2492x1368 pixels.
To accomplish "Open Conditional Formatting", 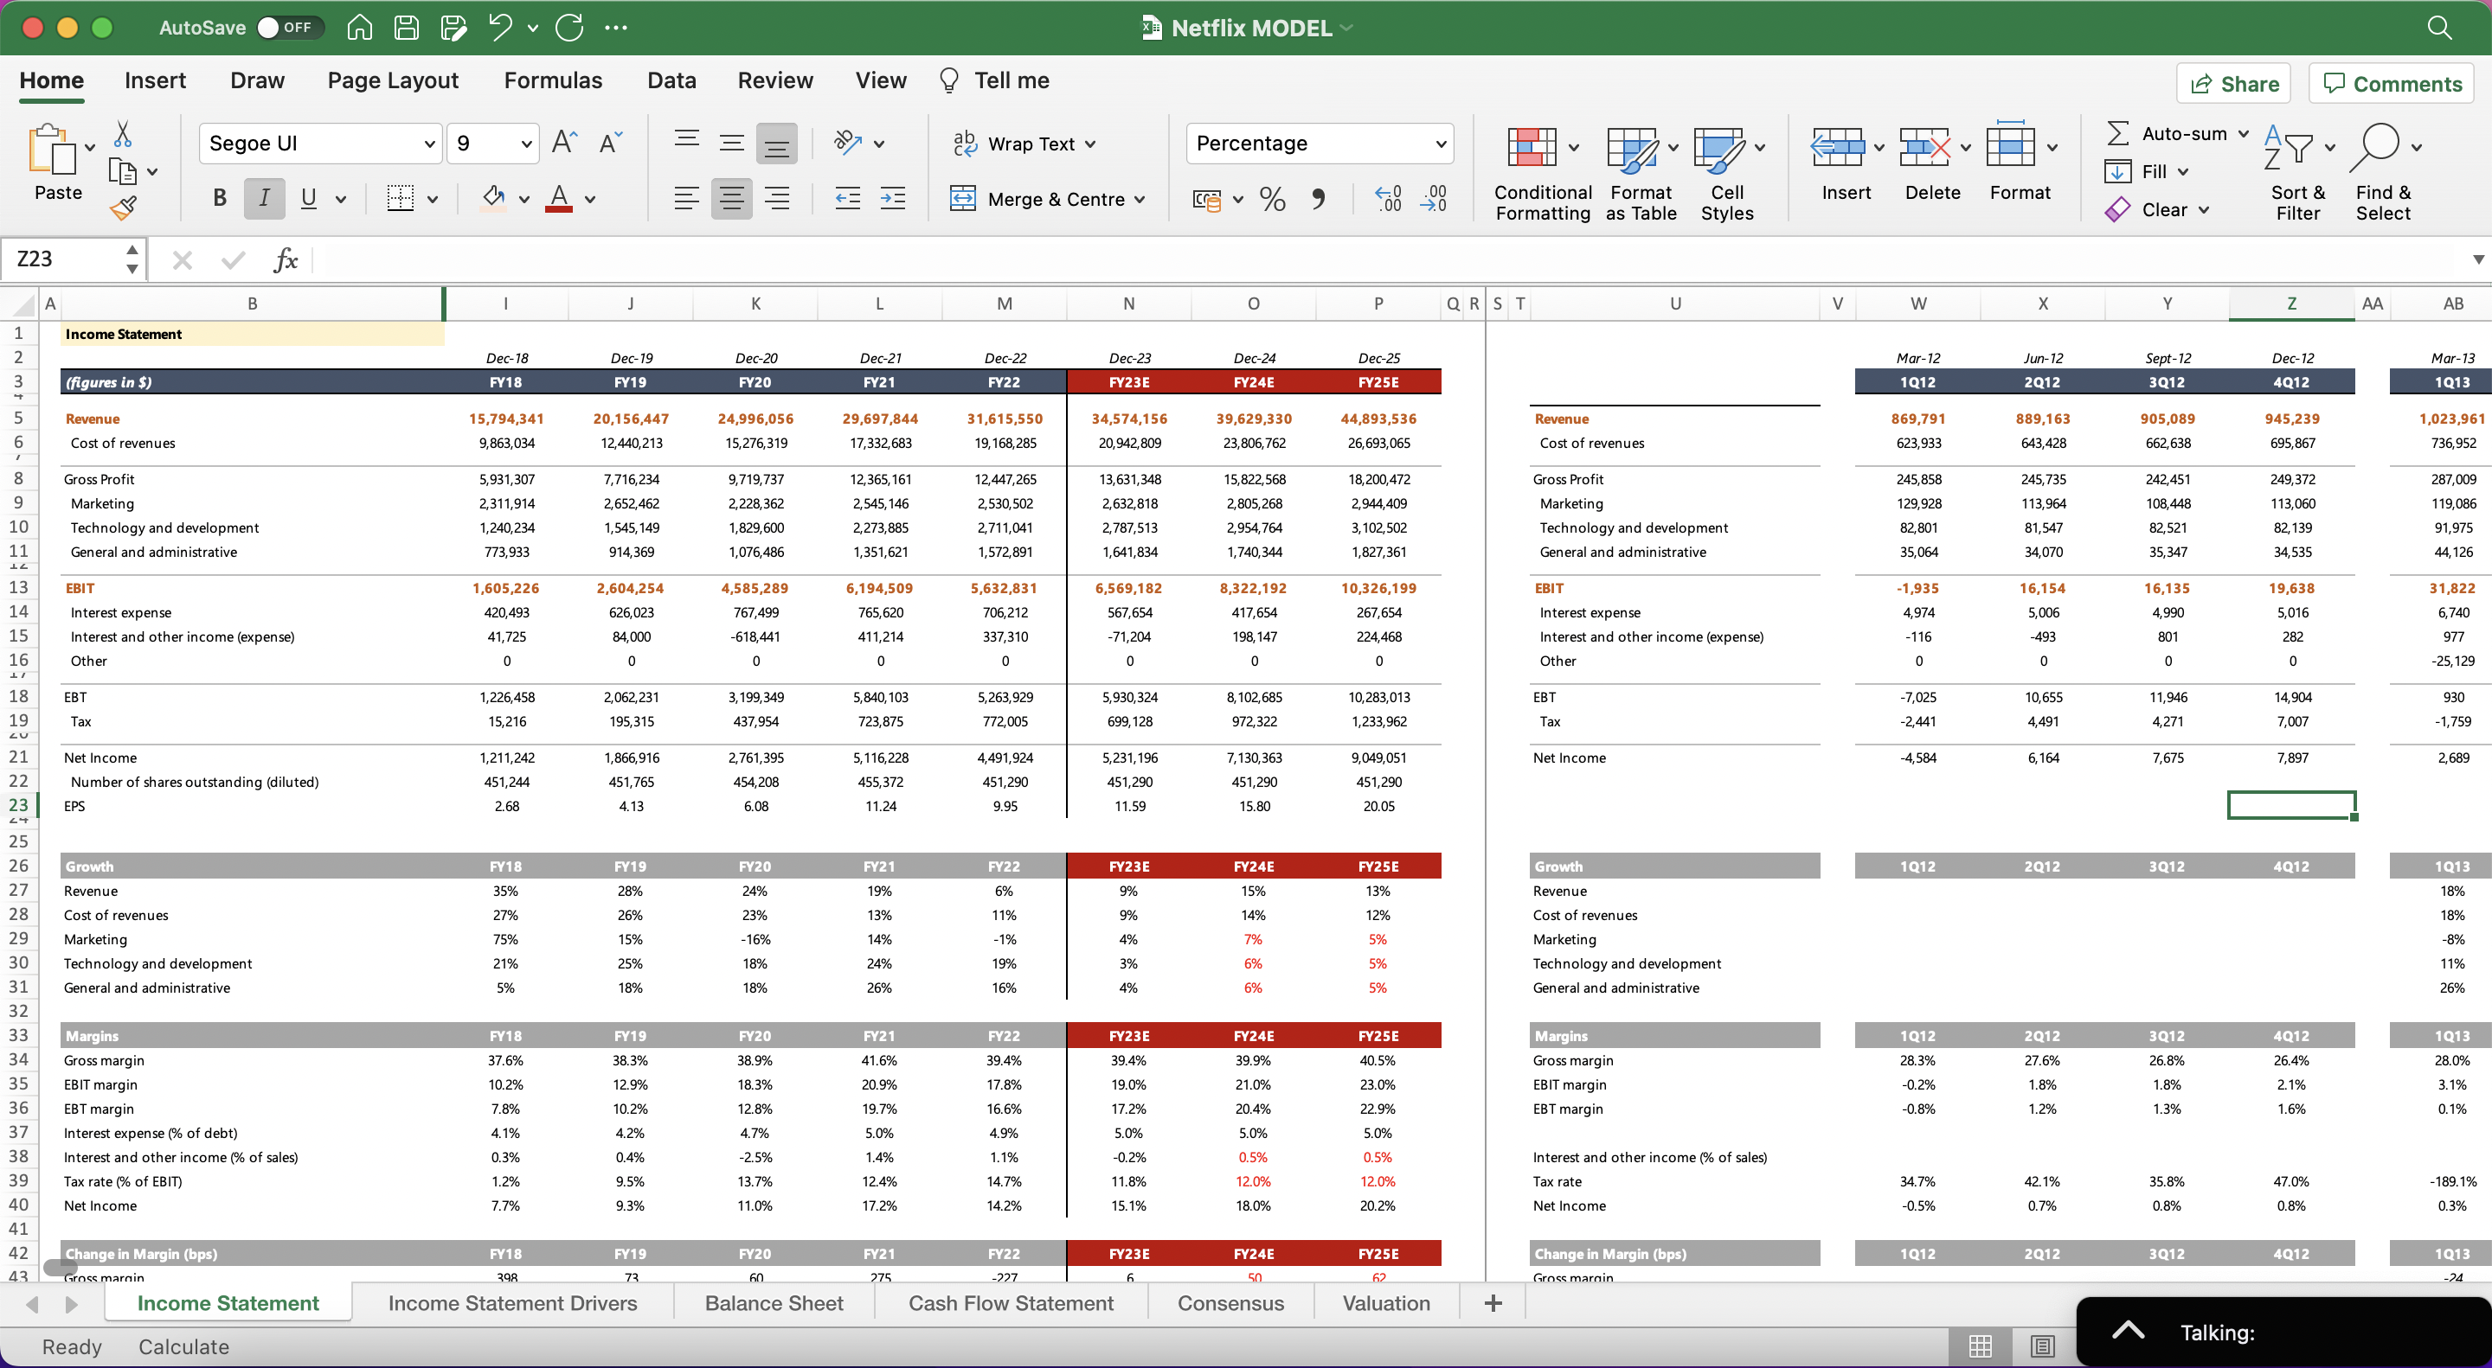I will point(1542,174).
